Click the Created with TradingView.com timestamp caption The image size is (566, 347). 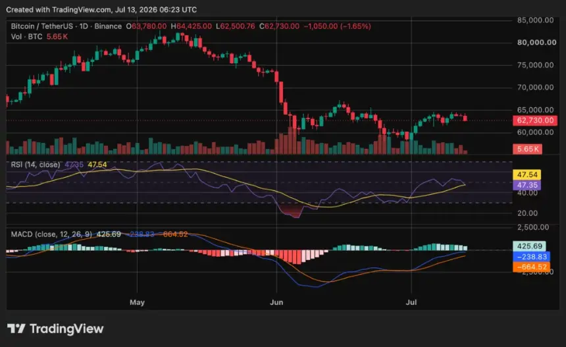[x=101, y=10]
